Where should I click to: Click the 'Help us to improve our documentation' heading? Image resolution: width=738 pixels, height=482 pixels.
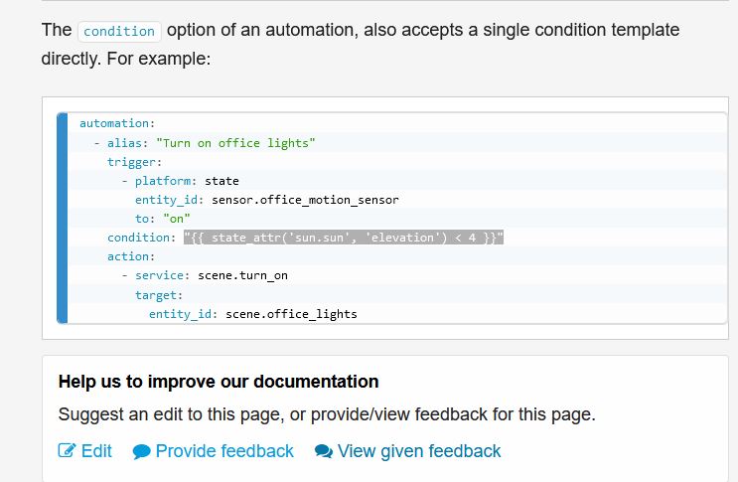pyautogui.click(x=219, y=382)
